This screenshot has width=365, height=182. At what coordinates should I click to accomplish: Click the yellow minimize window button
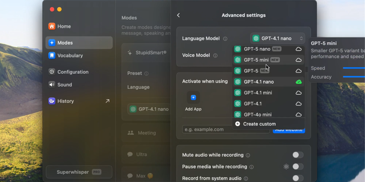(60, 9)
